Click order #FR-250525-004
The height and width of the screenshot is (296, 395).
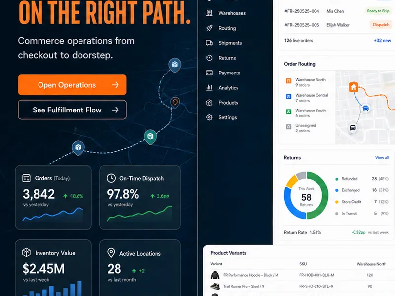pos(302,11)
